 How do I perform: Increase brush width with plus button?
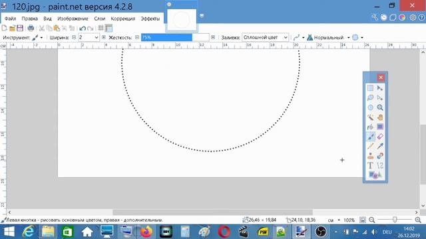104,37
